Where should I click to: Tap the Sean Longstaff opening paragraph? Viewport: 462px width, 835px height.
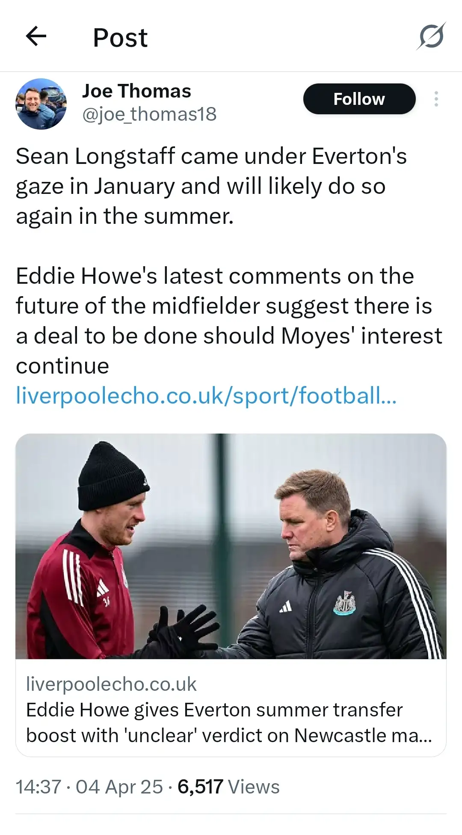pyautogui.click(x=211, y=186)
